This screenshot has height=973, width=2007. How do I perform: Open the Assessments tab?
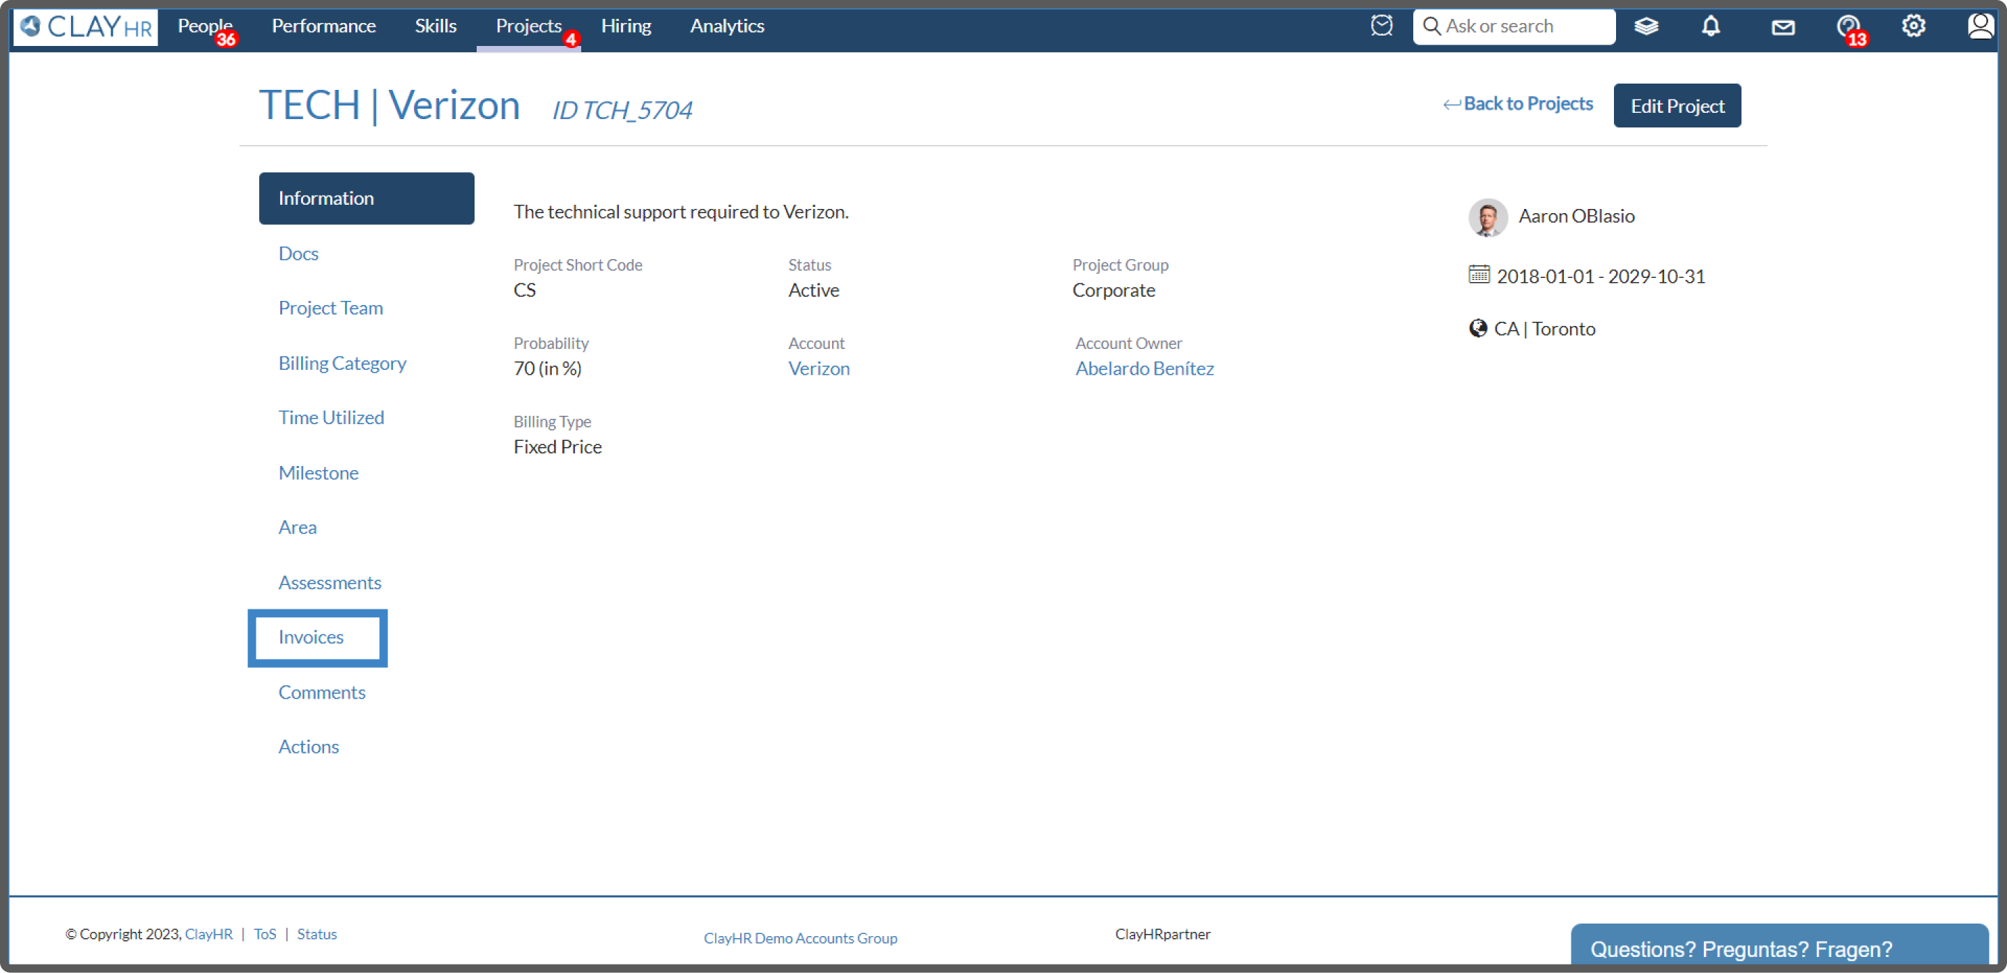click(330, 583)
